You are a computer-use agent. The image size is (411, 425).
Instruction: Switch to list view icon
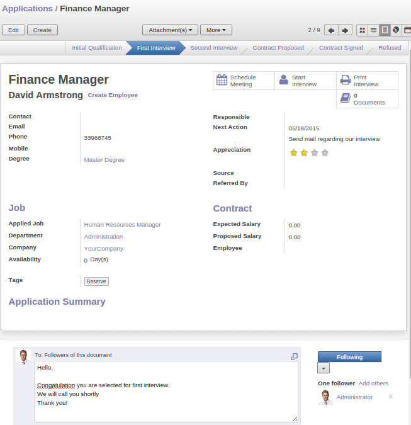coord(373,30)
